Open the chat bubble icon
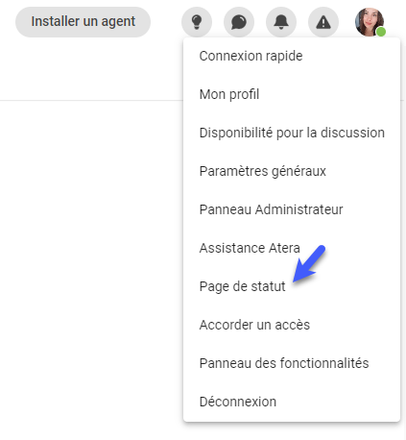 (x=239, y=22)
